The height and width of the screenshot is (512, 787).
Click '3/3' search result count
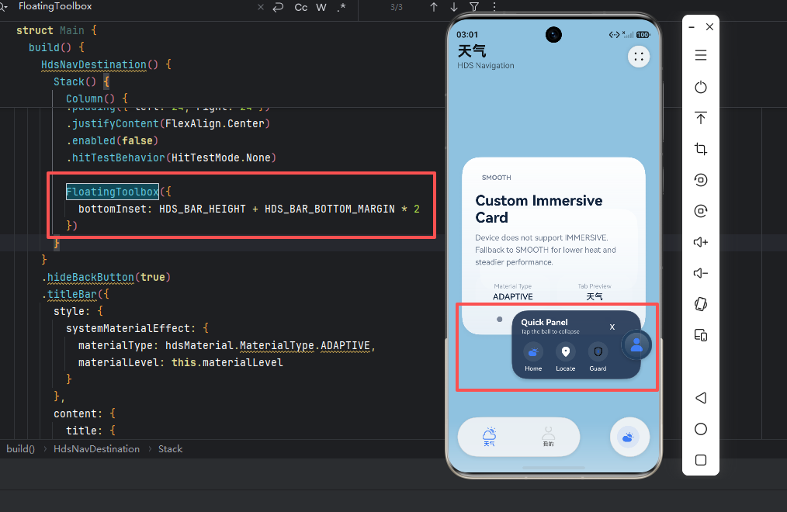397,7
